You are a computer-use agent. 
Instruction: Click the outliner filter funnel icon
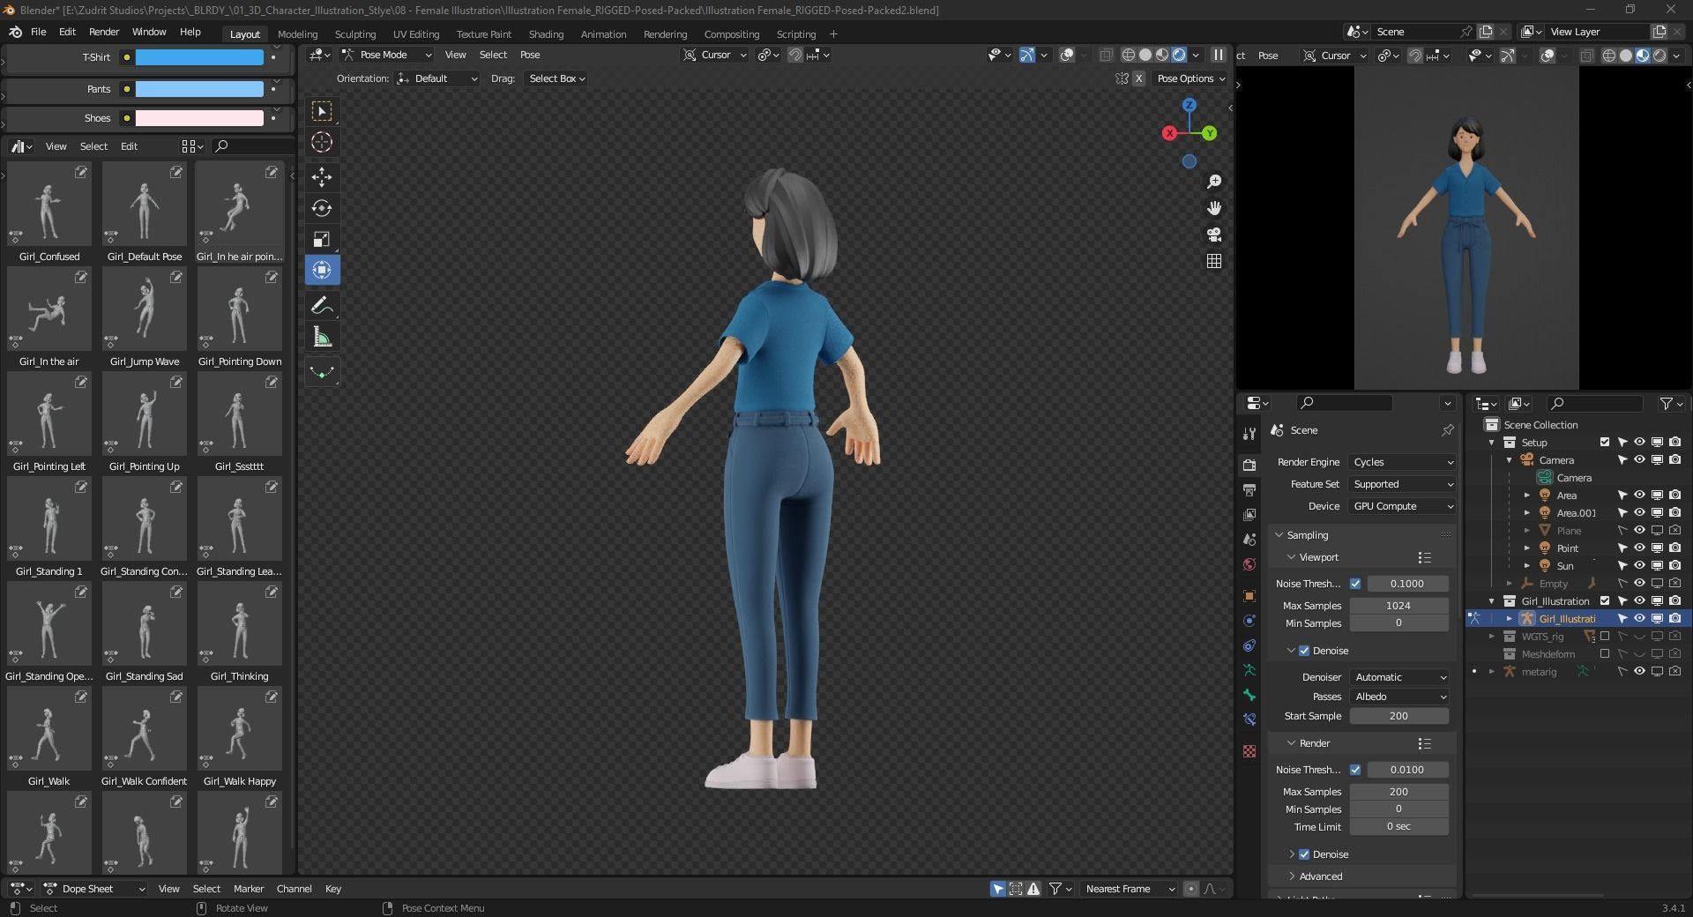(1666, 404)
